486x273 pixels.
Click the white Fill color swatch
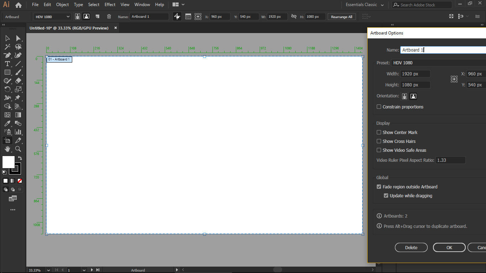[9, 162]
